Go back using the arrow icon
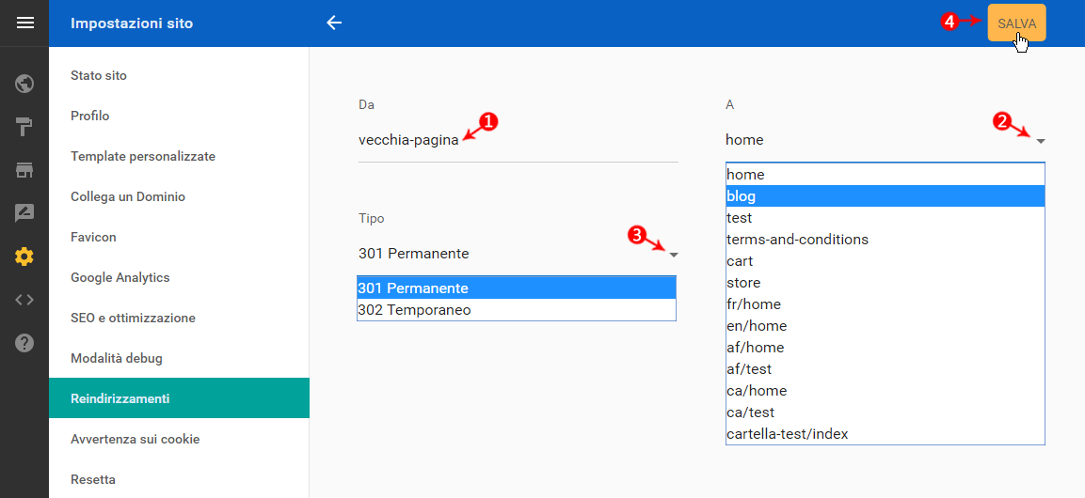The height and width of the screenshot is (498, 1085). coord(334,23)
